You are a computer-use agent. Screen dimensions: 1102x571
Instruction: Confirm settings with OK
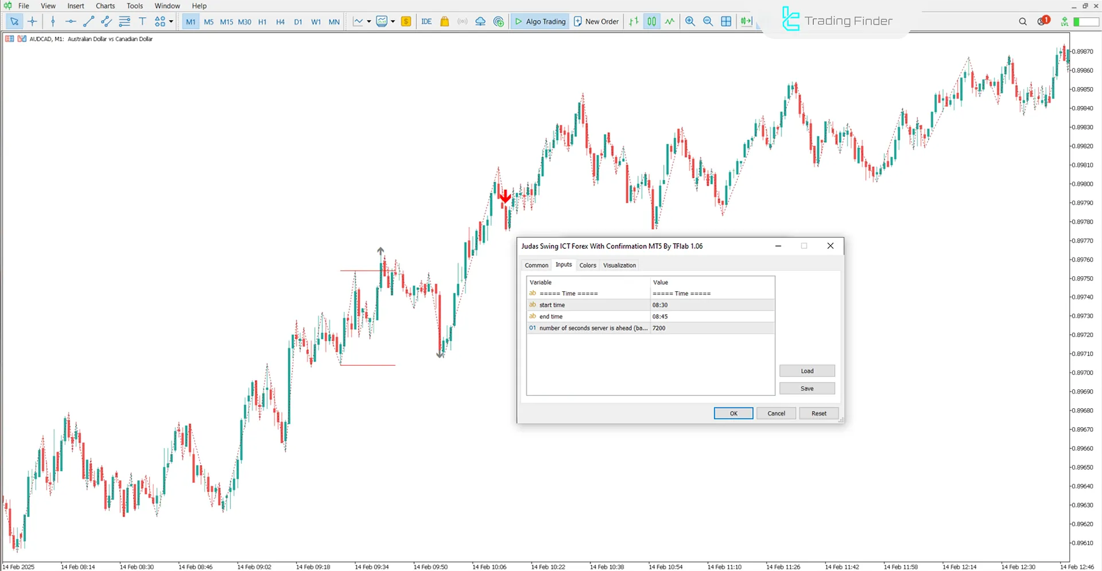click(x=733, y=413)
